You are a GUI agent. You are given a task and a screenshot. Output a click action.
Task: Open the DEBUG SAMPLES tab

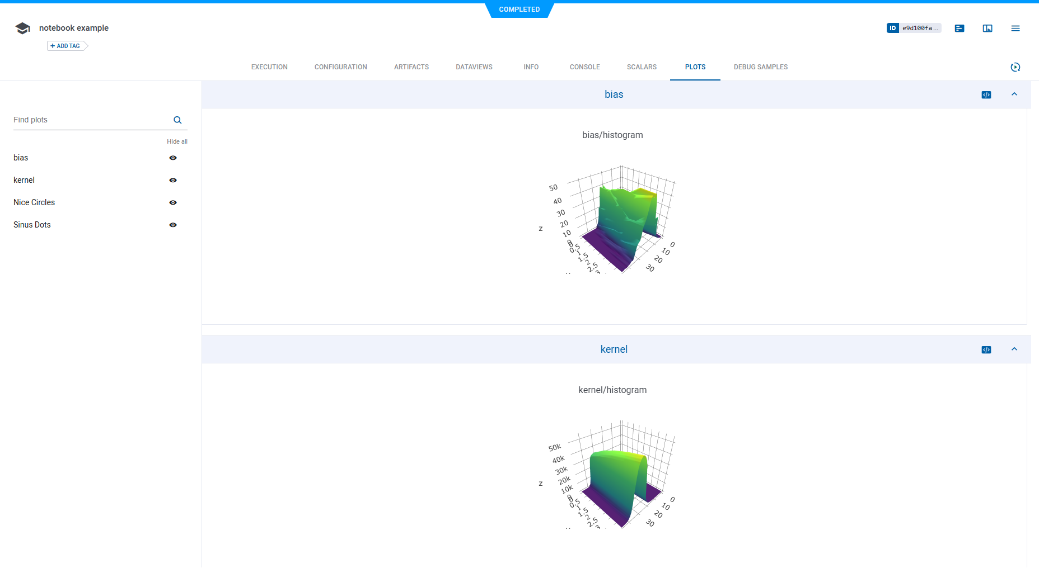coord(760,67)
